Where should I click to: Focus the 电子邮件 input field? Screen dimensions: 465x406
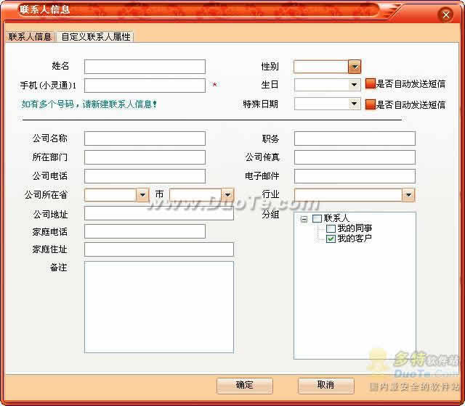(355, 176)
